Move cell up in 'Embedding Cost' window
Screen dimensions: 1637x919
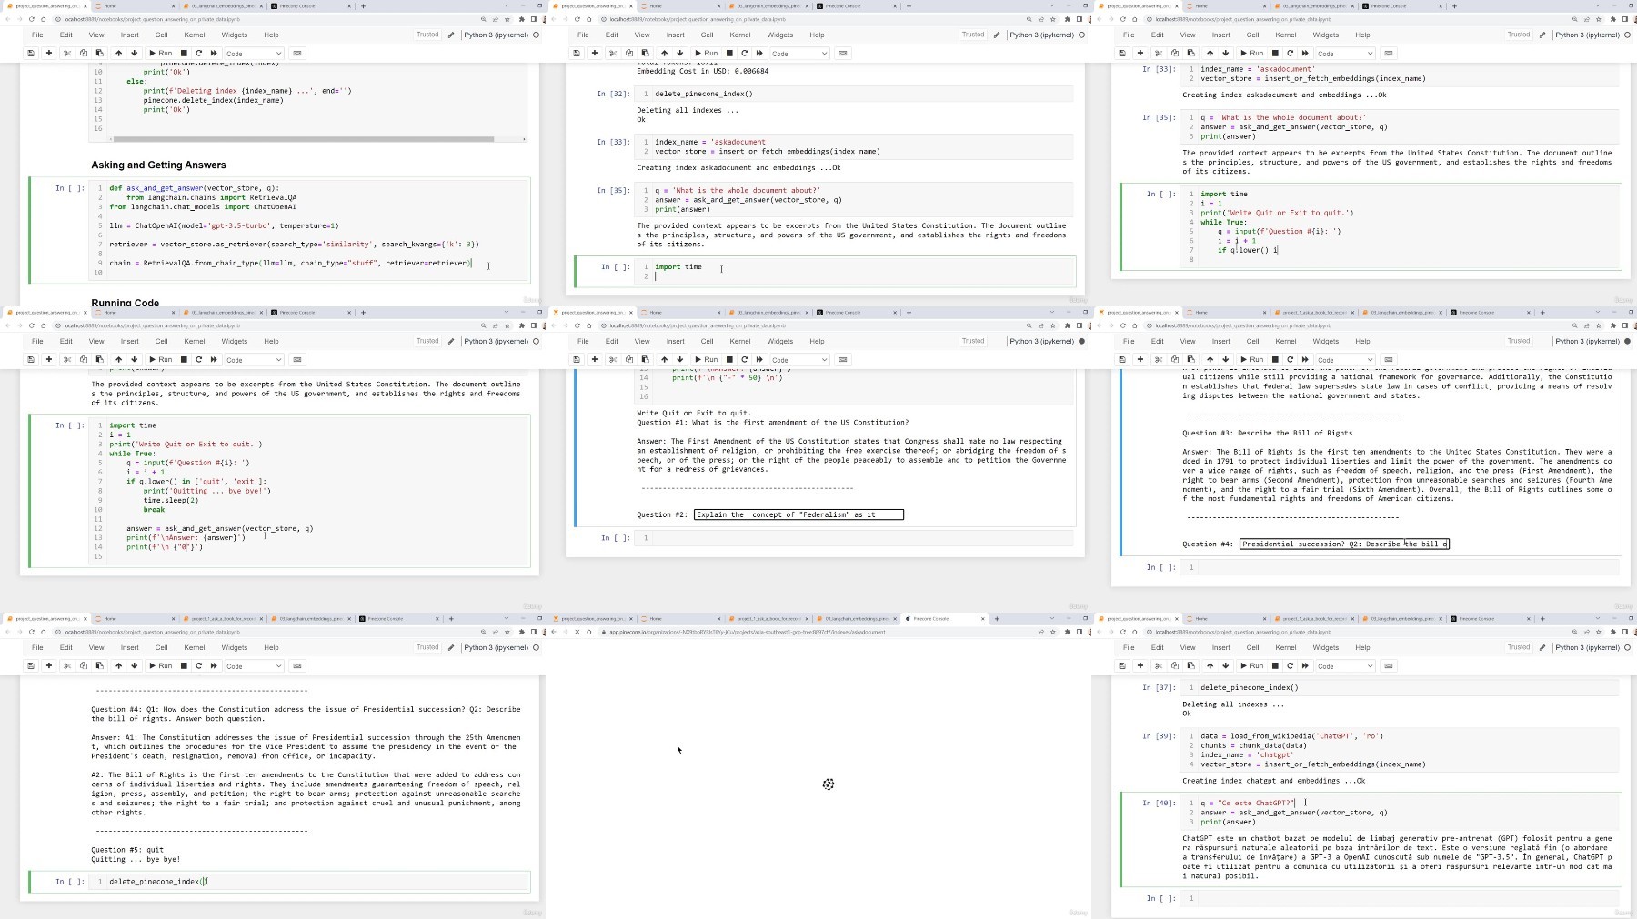[664, 53]
